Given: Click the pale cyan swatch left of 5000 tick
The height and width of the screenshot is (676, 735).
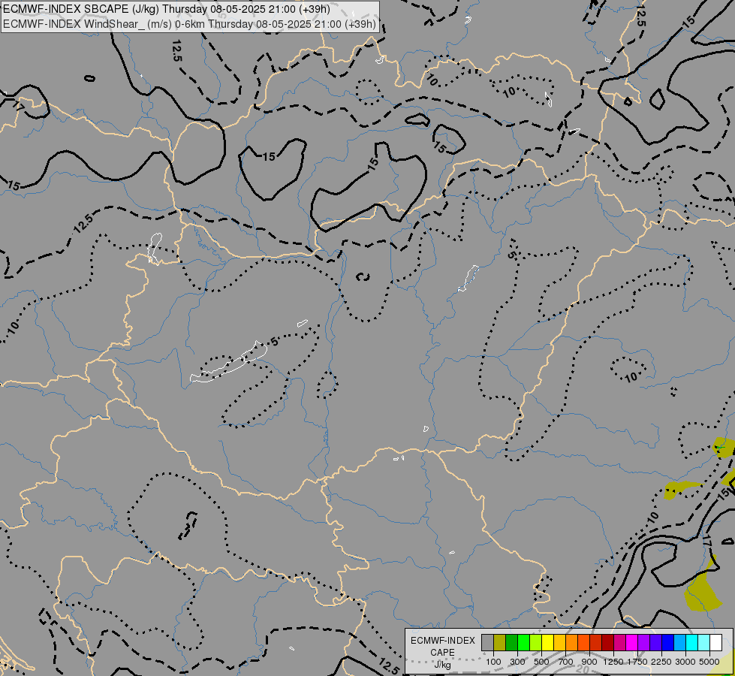Looking at the screenshot, I should (x=704, y=643).
